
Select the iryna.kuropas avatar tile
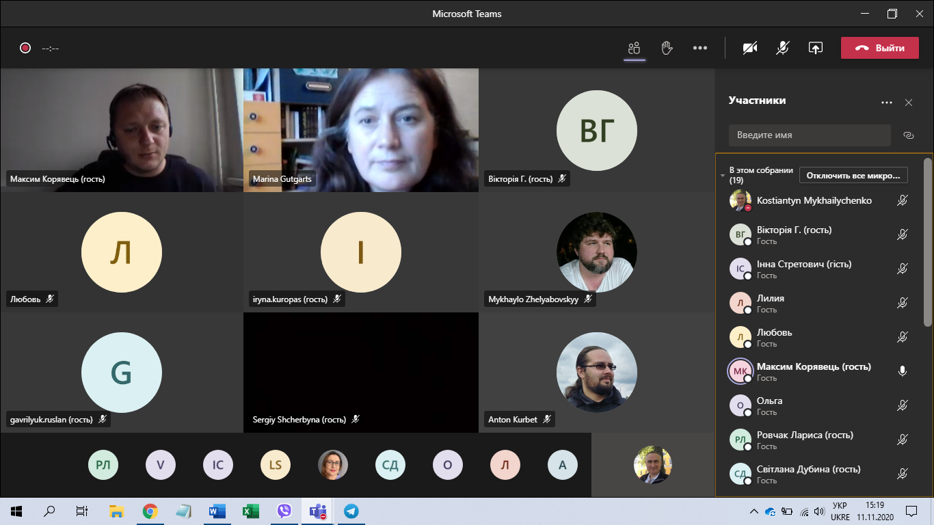pos(361,252)
